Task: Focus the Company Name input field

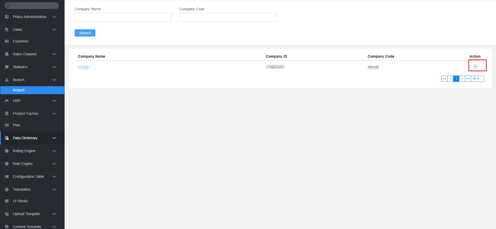Action: [123, 17]
